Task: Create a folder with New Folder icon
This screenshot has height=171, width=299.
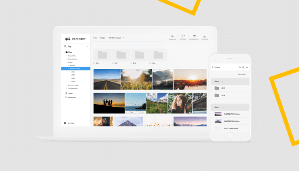Action: point(183,37)
